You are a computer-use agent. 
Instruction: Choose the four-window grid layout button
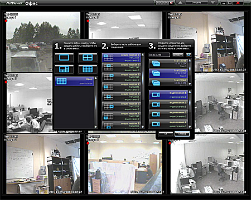[x=88, y=58]
